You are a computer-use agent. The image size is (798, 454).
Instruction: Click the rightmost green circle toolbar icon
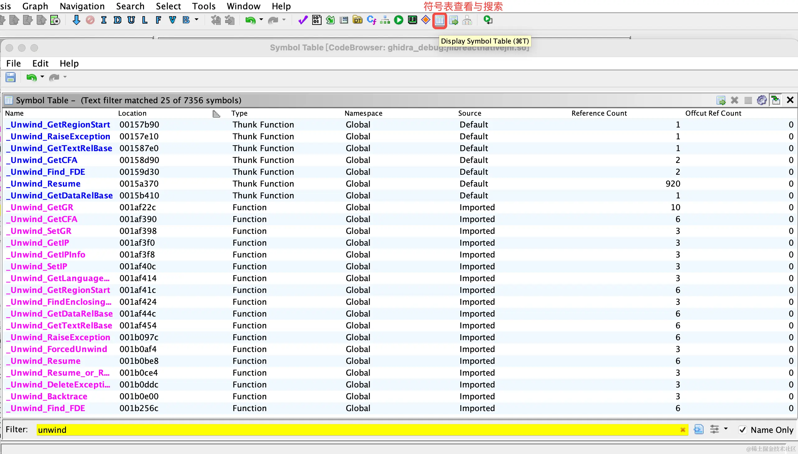[488, 20]
